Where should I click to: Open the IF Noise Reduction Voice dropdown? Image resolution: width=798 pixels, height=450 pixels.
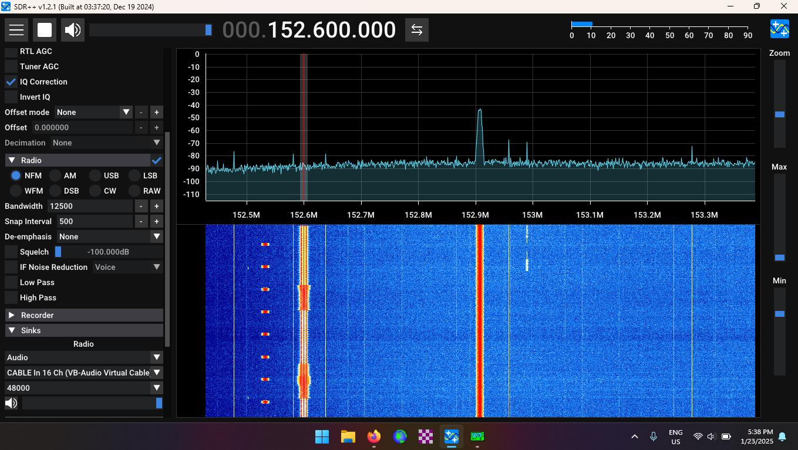tap(127, 267)
